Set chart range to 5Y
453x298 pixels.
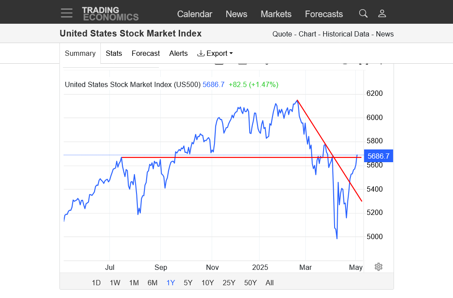pos(188,283)
